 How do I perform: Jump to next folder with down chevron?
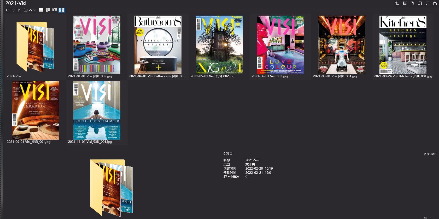[x=34, y=10]
